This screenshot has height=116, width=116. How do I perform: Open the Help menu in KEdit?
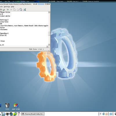12,7
